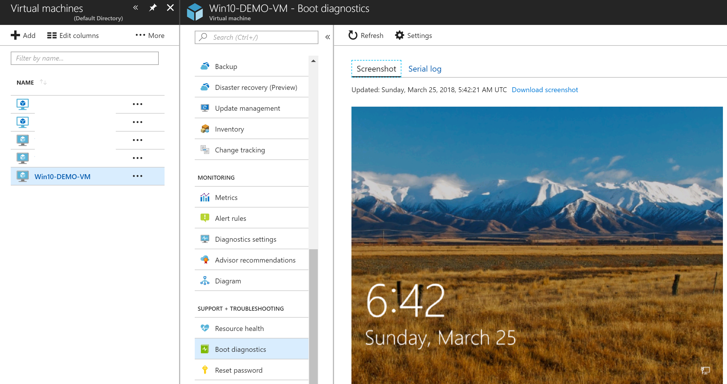Image resolution: width=727 pixels, height=384 pixels.
Task: Open Disaster recovery (Preview)
Action: click(256, 87)
